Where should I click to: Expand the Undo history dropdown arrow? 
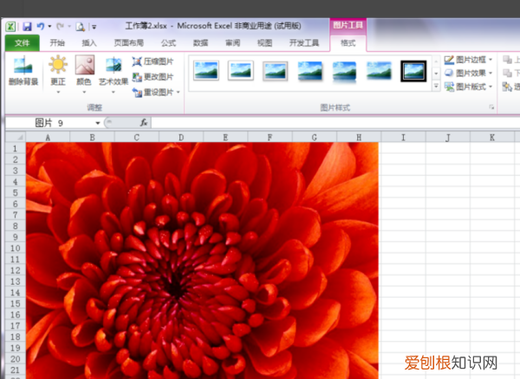click(x=49, y=26)
